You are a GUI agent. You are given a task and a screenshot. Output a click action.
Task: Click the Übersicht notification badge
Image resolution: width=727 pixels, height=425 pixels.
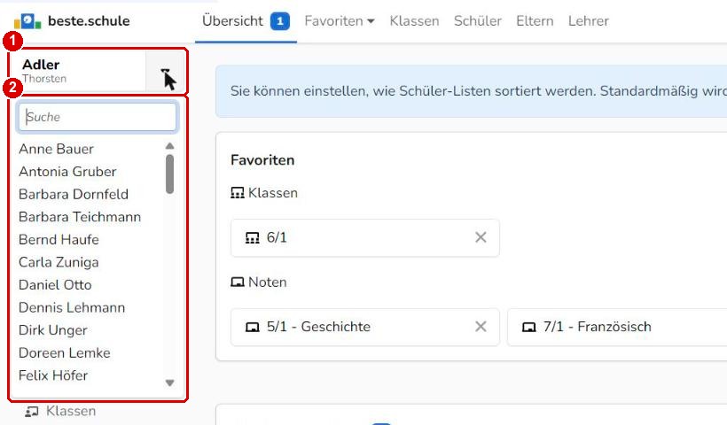coord(280,21)
